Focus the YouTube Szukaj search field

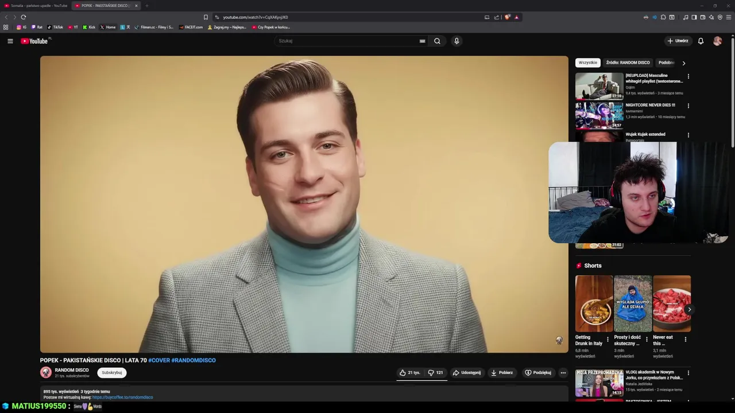[348, 41]
